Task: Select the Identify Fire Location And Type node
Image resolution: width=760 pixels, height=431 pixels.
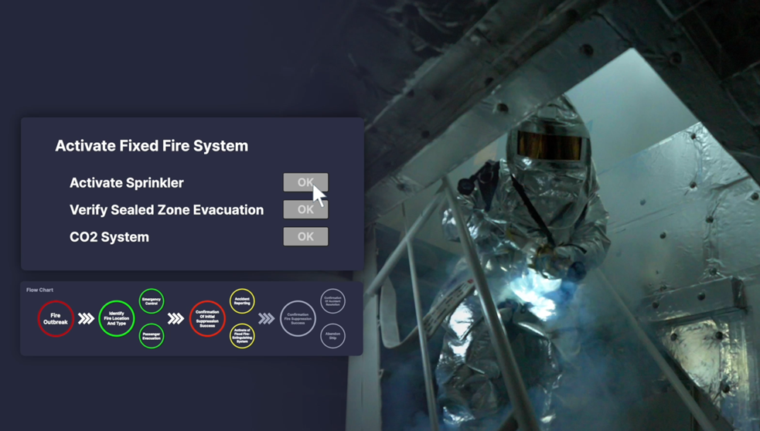Action: click(117, 318)
